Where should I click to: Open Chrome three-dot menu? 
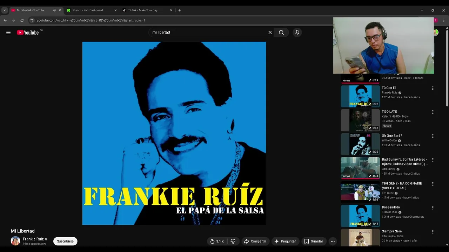tap(444, 20)
